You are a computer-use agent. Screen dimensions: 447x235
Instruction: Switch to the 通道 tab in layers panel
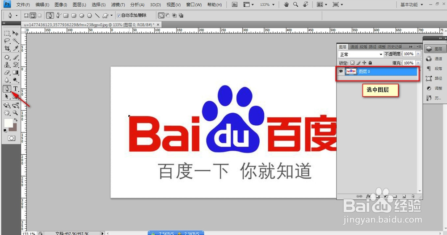[x=354, y=47]
